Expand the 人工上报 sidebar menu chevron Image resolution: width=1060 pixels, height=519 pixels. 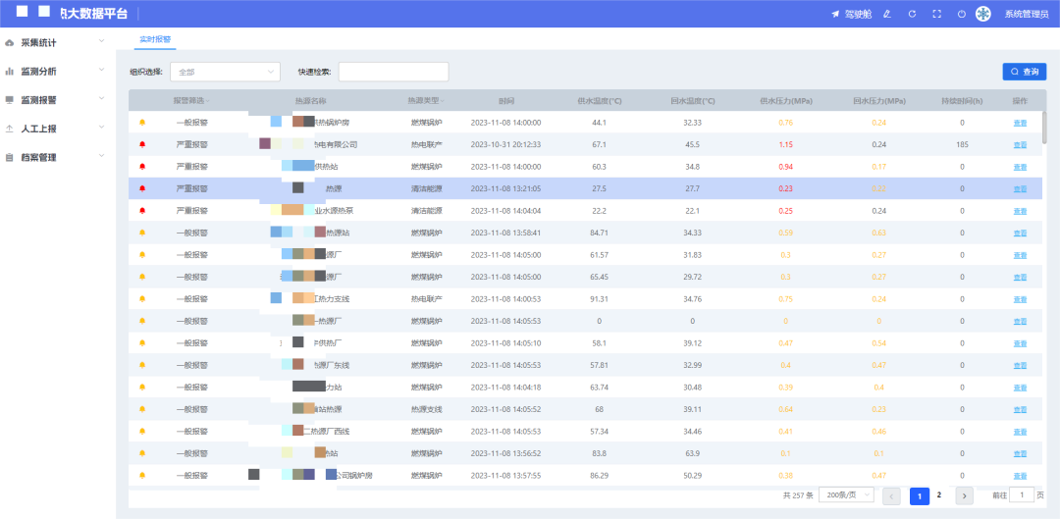pos(101,127)
